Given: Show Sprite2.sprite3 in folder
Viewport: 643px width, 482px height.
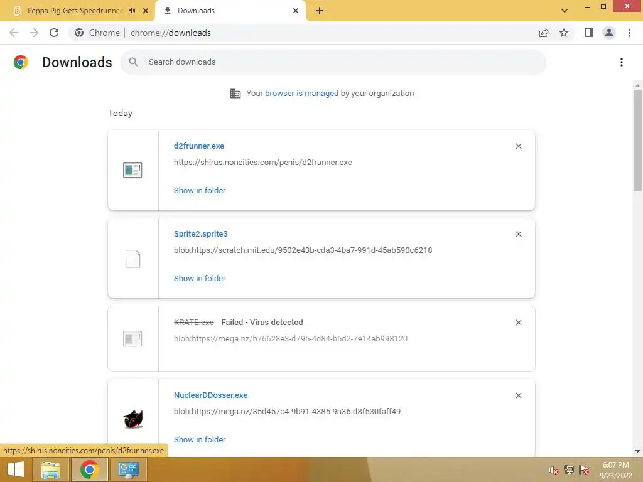Looking at the screenshot, I should point(200,278).
